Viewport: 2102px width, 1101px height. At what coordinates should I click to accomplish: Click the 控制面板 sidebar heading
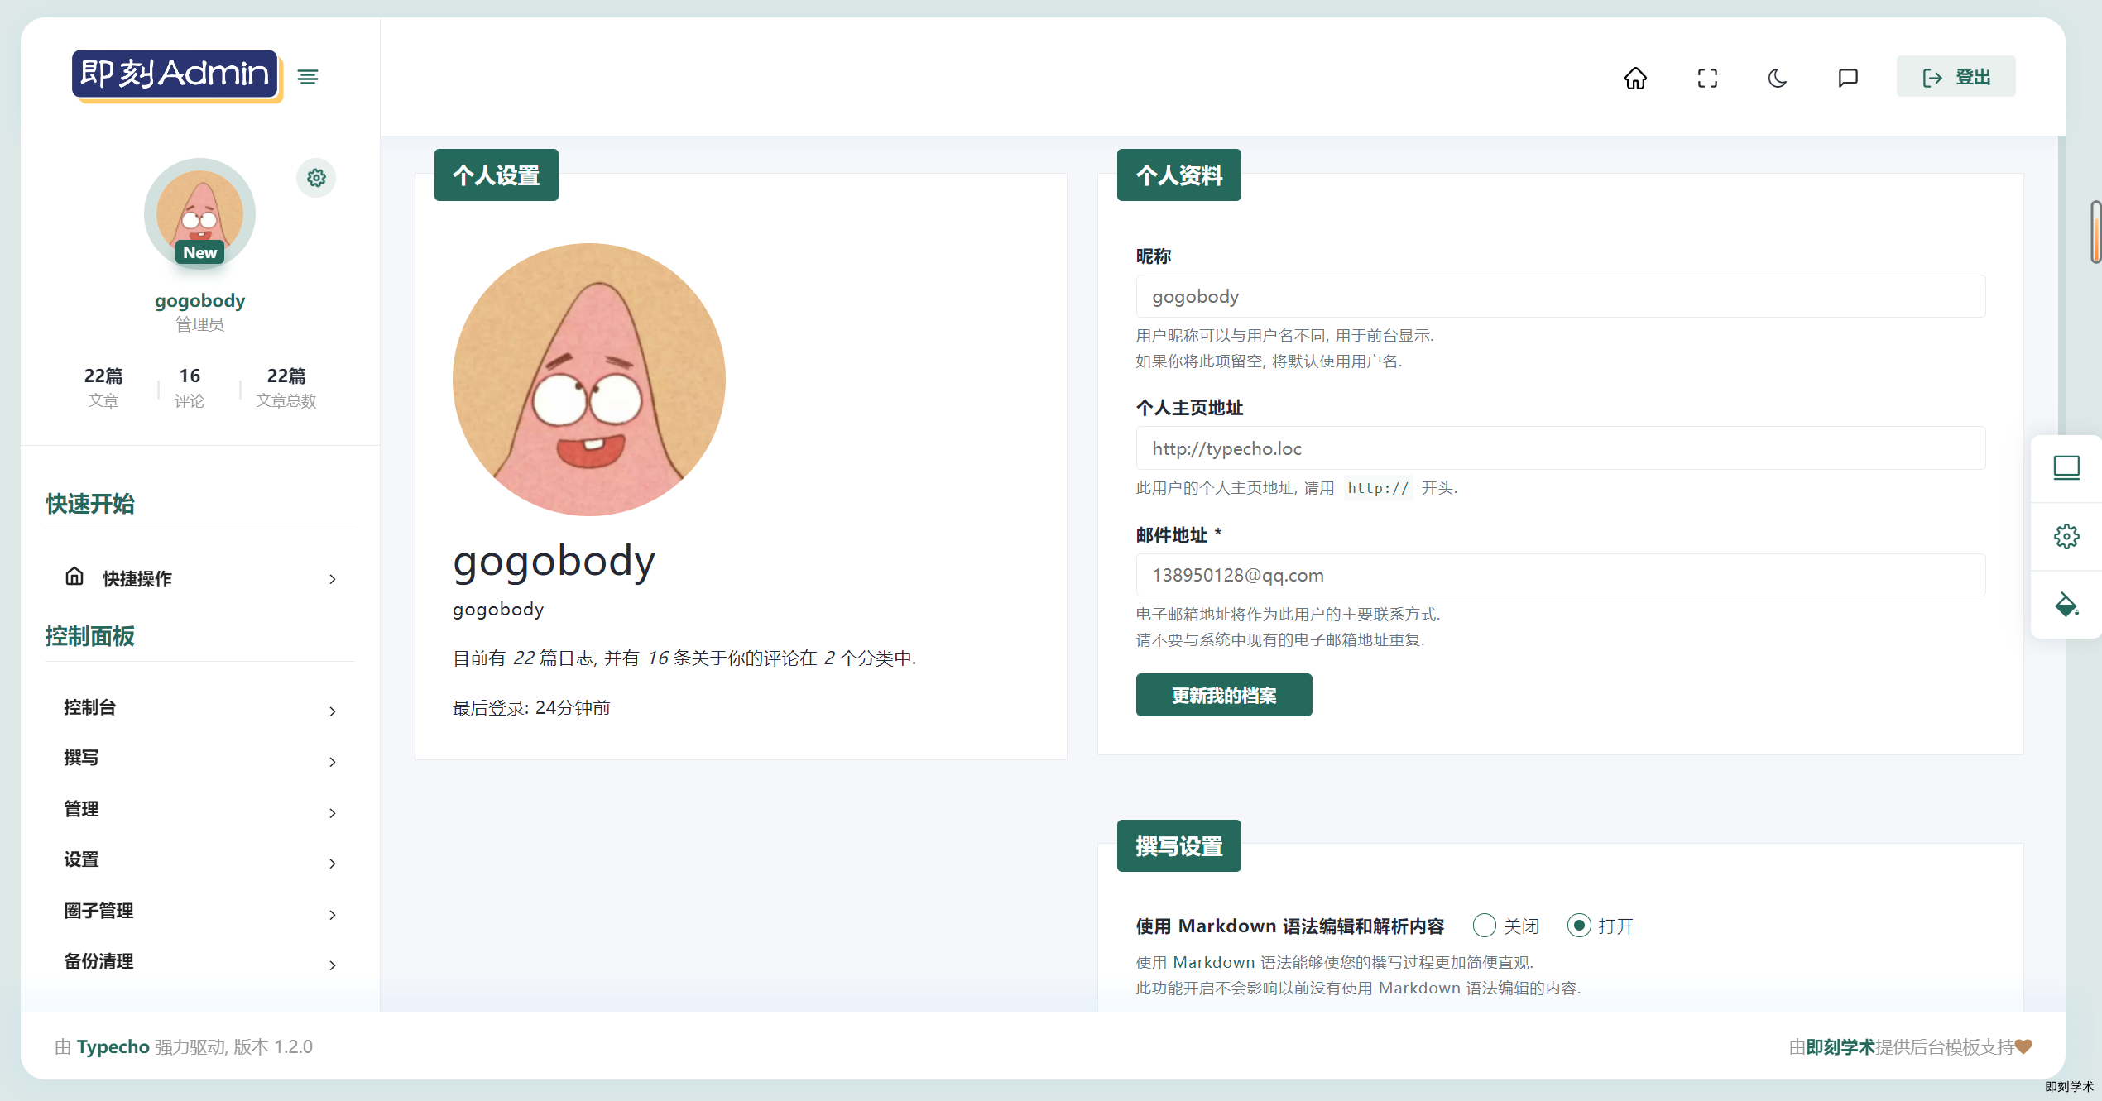coord(90,636)
